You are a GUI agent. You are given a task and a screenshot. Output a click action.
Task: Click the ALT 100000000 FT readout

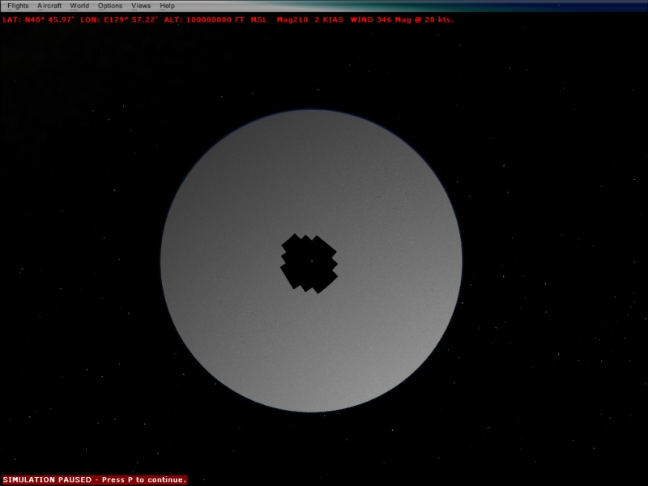pyautogui.click(x=203, y=19)
